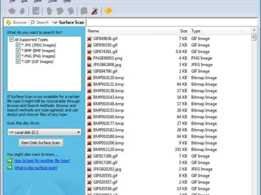Sort results by the Type column header
Image resolution: width=261 pixels, height=195 pixels.
click(215, 31)
